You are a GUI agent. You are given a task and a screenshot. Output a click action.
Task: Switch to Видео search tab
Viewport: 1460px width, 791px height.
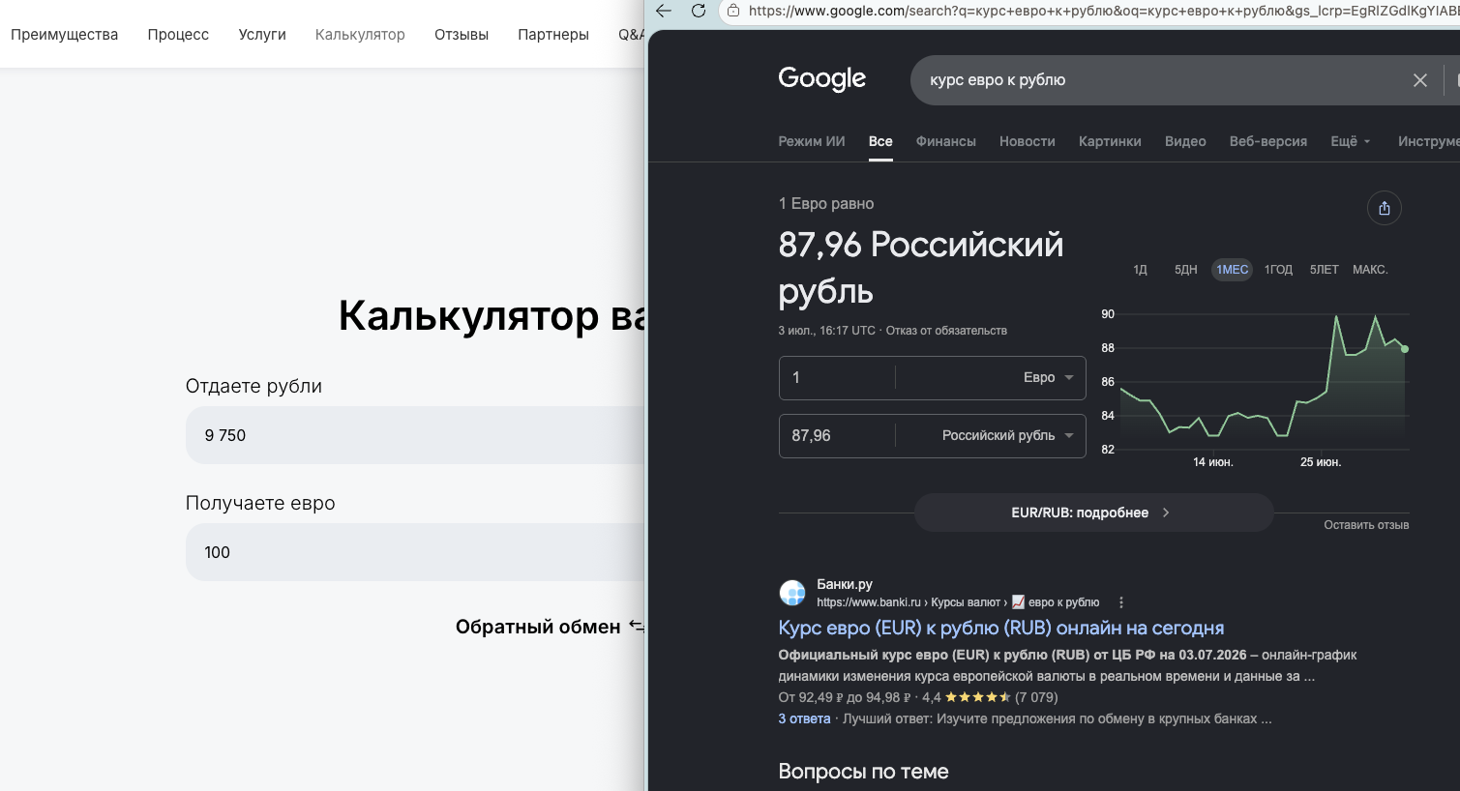pyautogui.click(x=1185, y=141)
